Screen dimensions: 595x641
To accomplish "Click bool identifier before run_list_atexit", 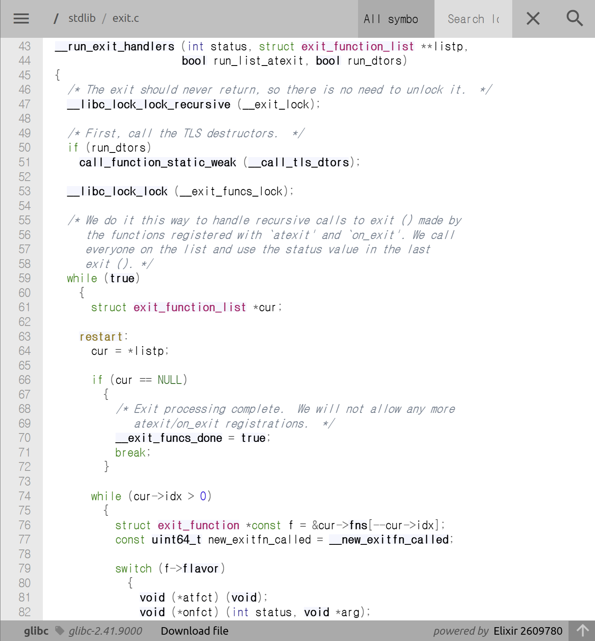I will tap(194, 61).
